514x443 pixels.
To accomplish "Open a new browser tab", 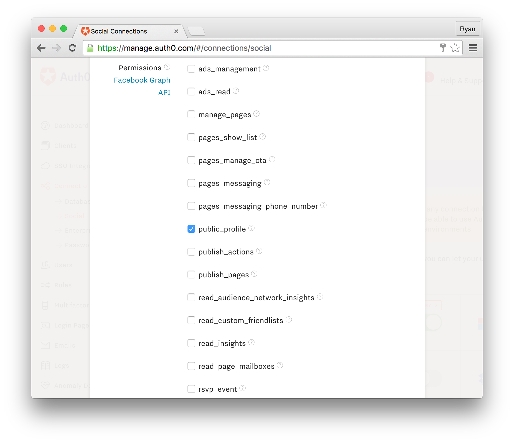I will pyautogui.click(x=196, y=31).
